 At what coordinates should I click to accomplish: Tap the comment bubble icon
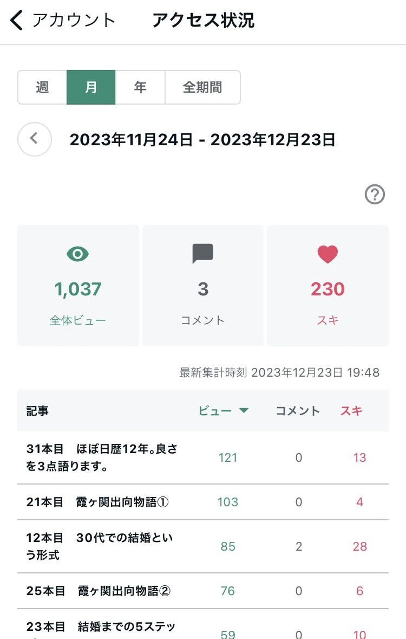point(203,254)
